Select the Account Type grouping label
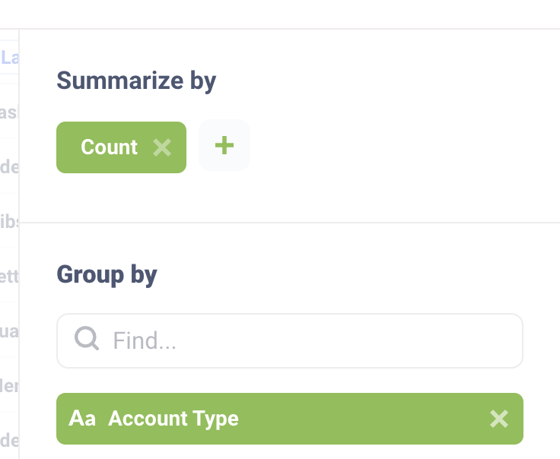 point(173,418)
